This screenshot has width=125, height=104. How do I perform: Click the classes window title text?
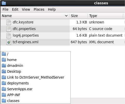pyautogui.click(x=101, y=3)
